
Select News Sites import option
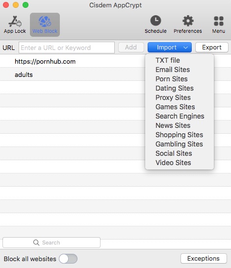[173, 125]
